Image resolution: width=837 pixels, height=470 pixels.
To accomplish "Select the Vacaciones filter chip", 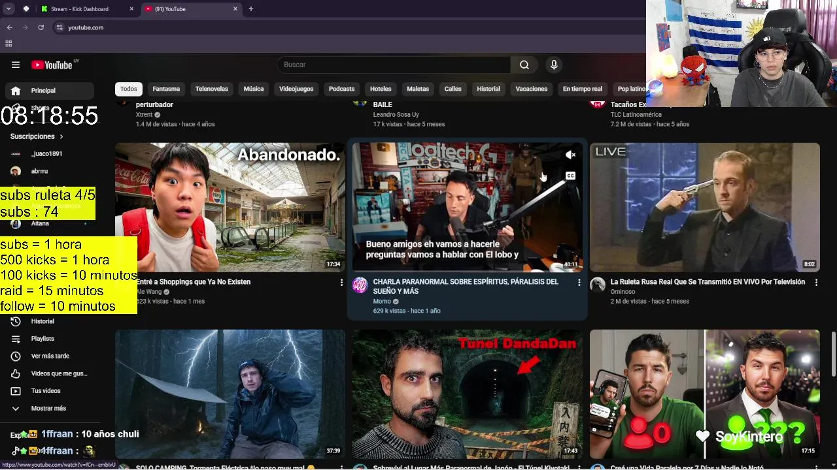I will click(532, 89).
